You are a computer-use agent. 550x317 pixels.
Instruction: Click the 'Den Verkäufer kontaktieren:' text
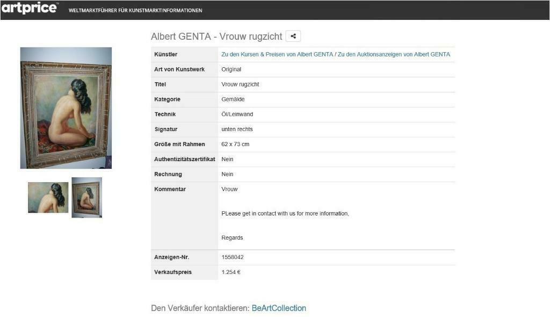coord(200,308)
